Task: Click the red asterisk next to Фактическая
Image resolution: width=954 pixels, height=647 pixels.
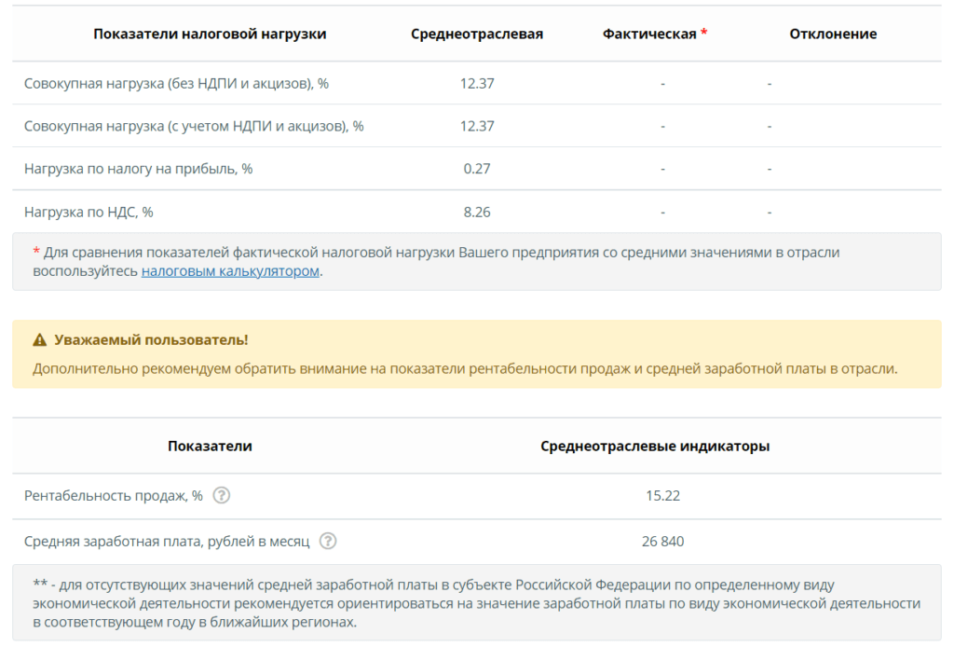Action: (x=704, y=33)
